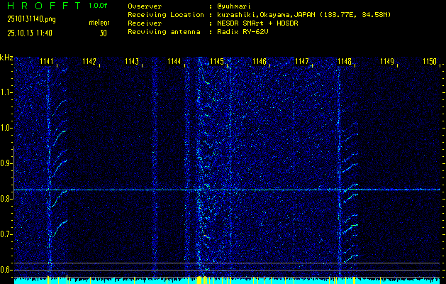Click the 1148 time marker
This screenshot has width=446, height=284.
345,62
